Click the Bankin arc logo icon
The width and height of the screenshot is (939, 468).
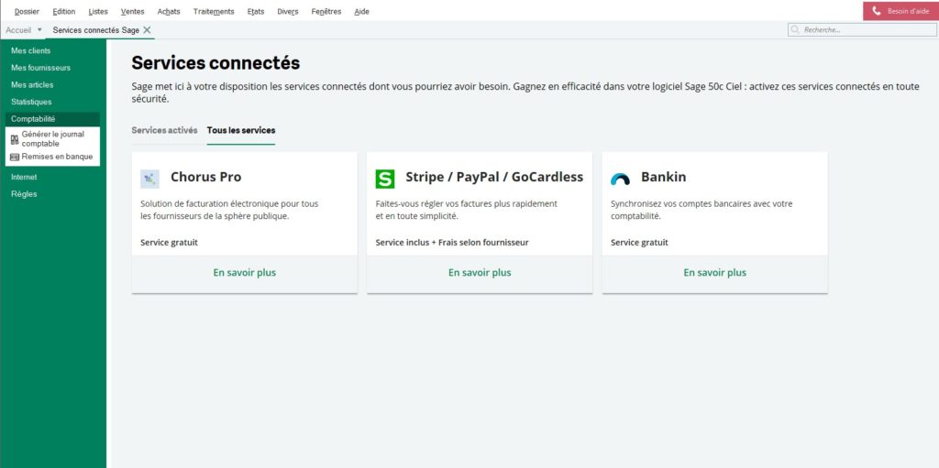click(x=620, y=179)
